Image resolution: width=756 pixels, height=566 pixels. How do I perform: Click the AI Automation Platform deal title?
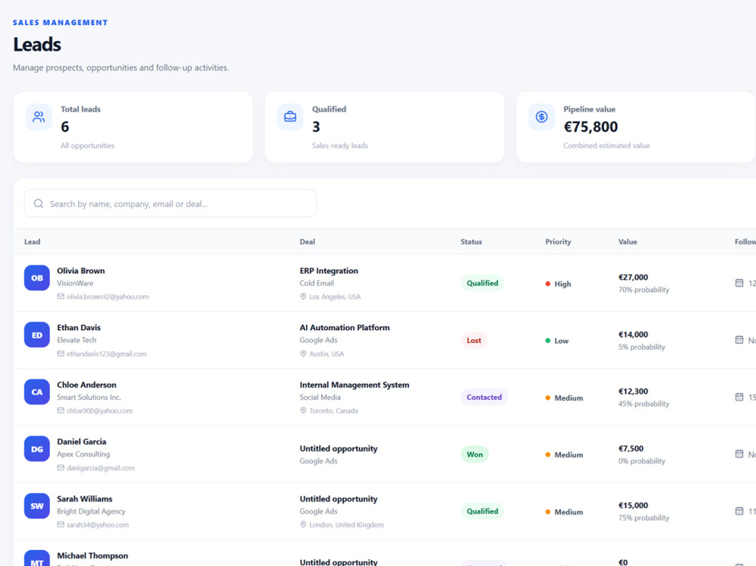pos(345,327)
